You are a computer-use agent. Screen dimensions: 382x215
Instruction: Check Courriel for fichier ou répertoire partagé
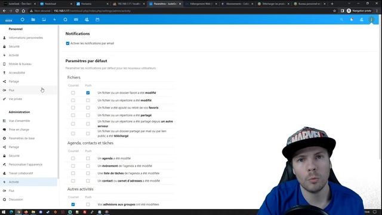point(73,115)
